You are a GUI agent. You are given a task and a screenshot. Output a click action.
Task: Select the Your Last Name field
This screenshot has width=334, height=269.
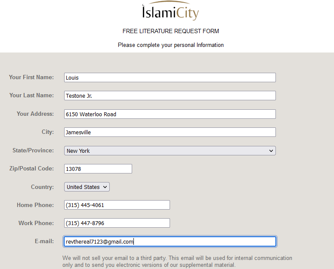(x=170, y=96)
